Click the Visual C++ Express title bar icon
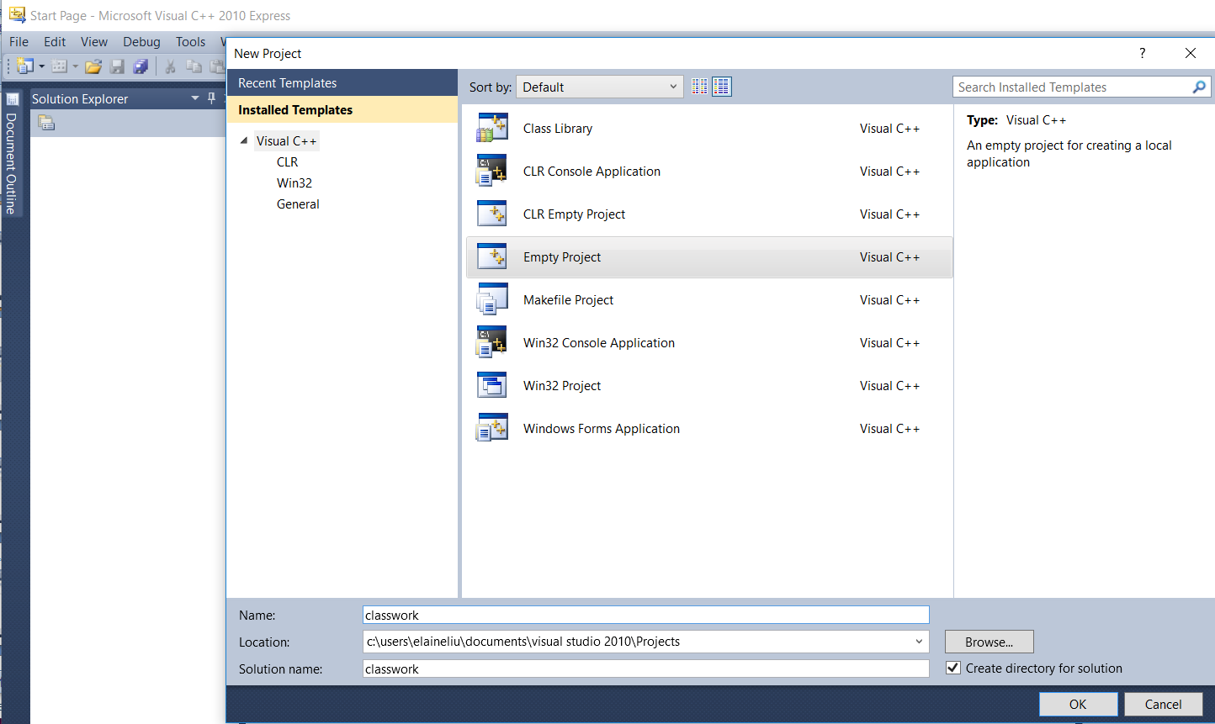The image size is (1215, 724). [17, 14]
